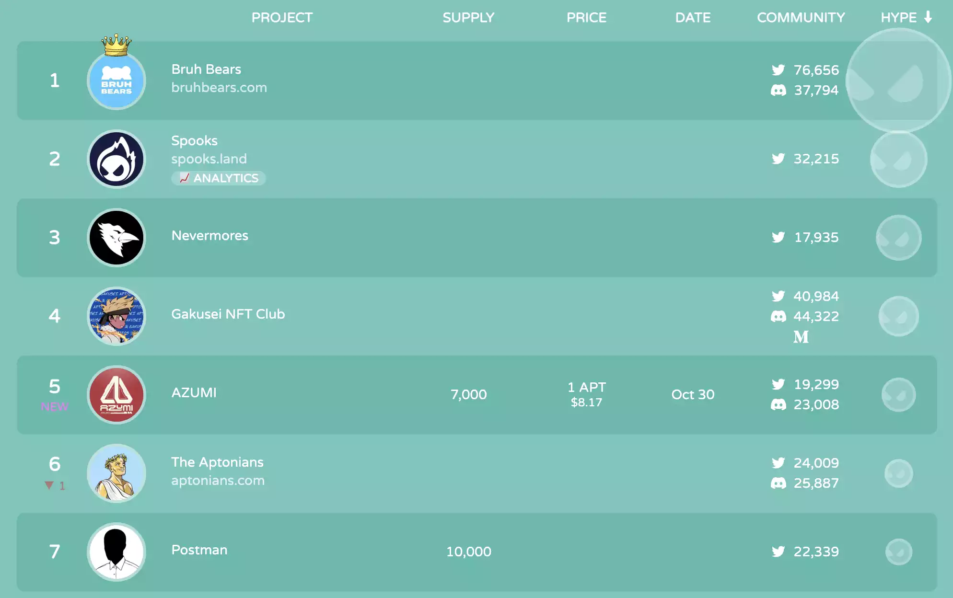Viewport: 953px width, 598px height.
Task: Click the Bruh Bears logo thumbnail
Action: [116, 81]
